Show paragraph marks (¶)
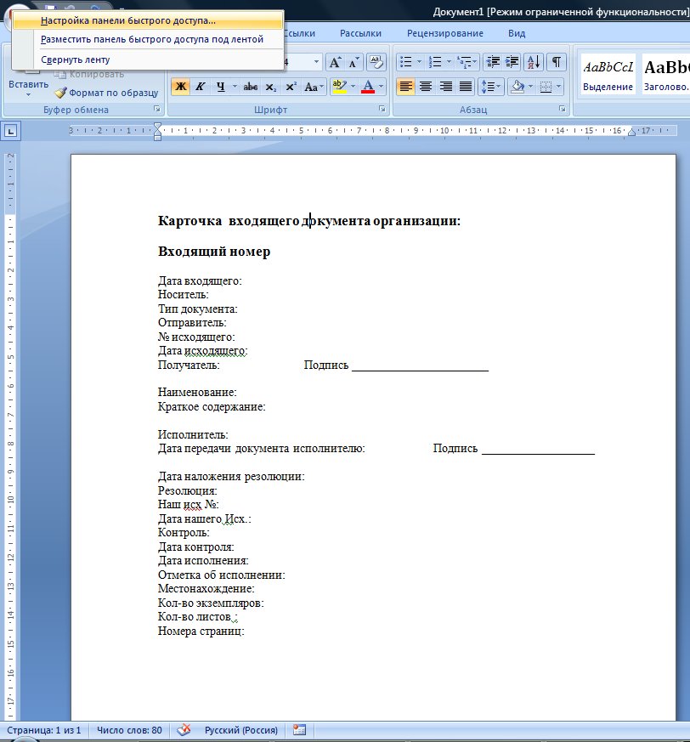This screenshot has height=742, width=690. coord(557,62)
